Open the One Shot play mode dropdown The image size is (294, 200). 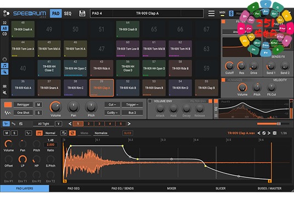pyautogui.click(x=23, y=113)
